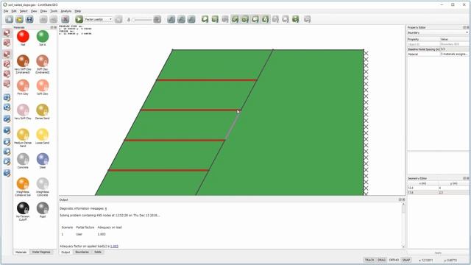Open the Select menu
Viewport: 471px width, 265px height.
pos(24,11)
